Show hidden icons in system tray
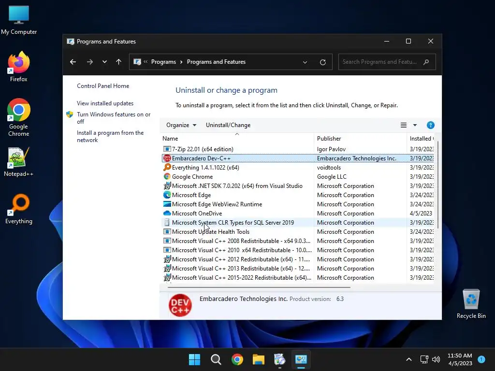Viewport: 495px width, 371px height. [409, 359]
